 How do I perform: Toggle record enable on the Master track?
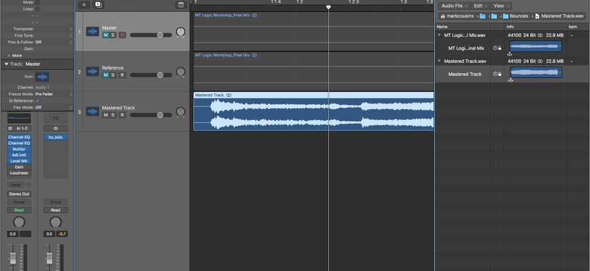click(x=122, y=35)
